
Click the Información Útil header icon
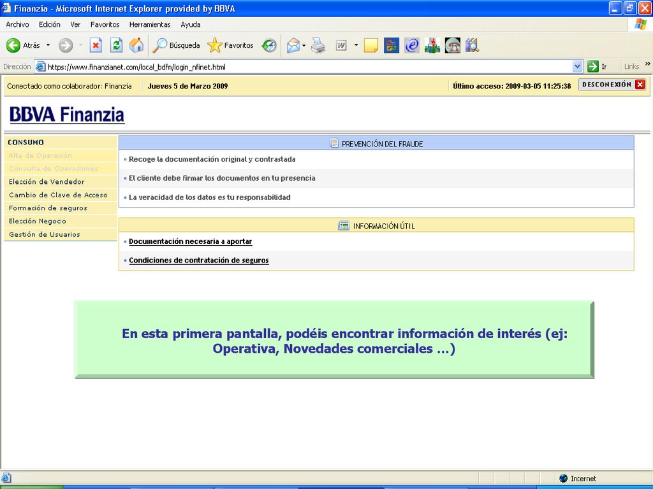(x=344, y=226)
